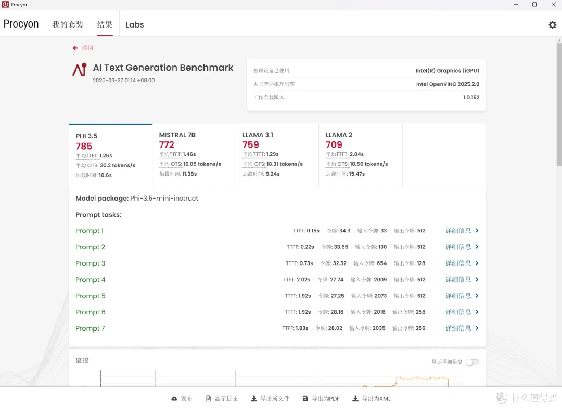Open Prompt 2 详细信息 link

point(458,247)
